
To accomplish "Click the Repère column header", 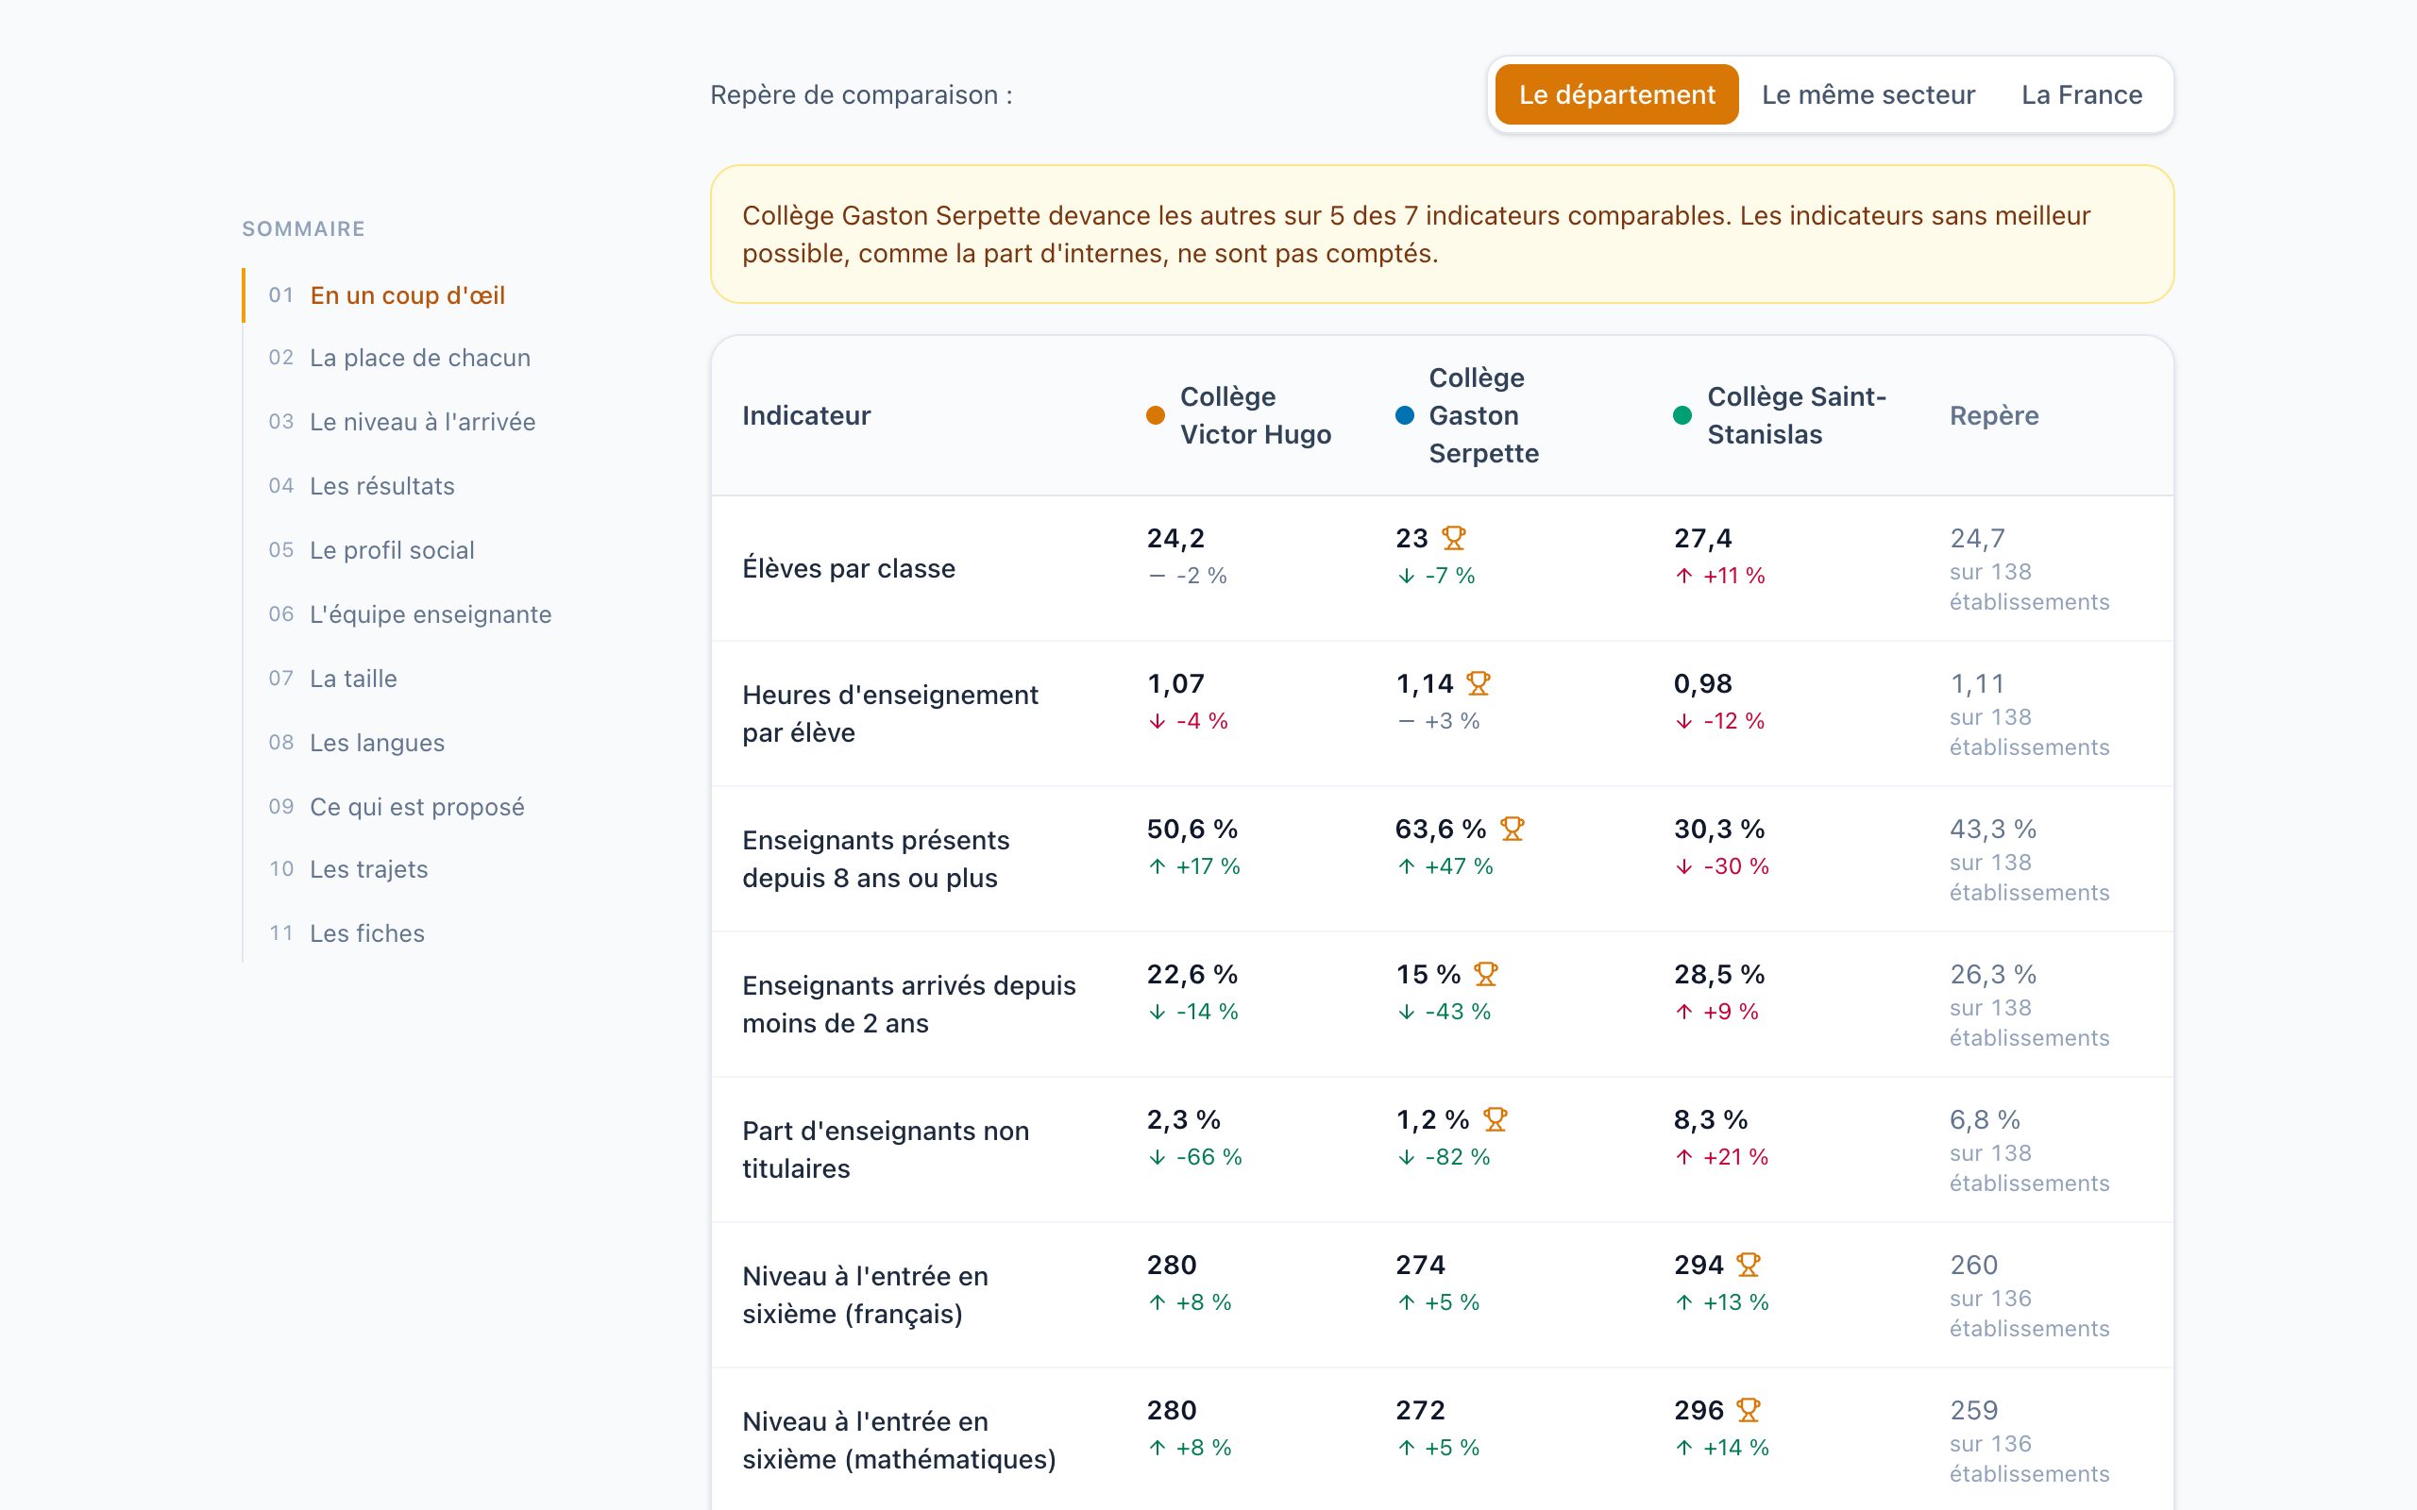I will coord(1993,415).
